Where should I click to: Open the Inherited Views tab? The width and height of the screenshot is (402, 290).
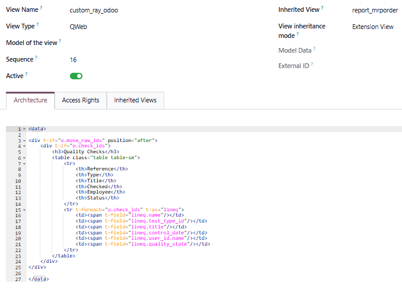point(135,101)
